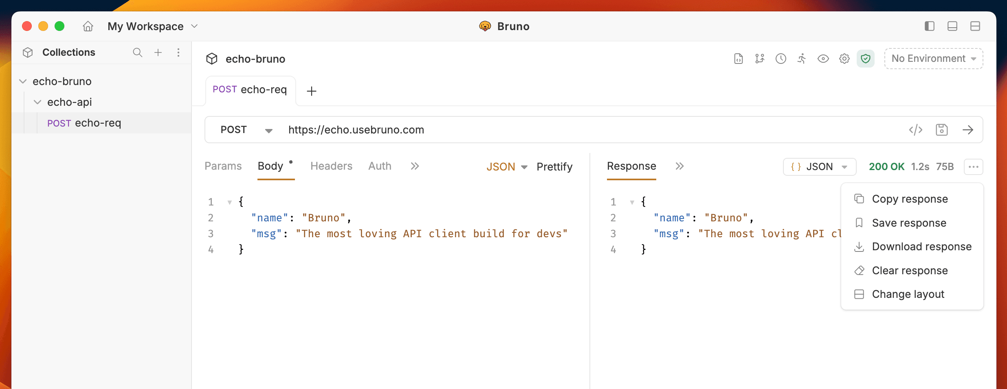Select Download response menu item
The image size is (1007, 389).
pos(921,247)
